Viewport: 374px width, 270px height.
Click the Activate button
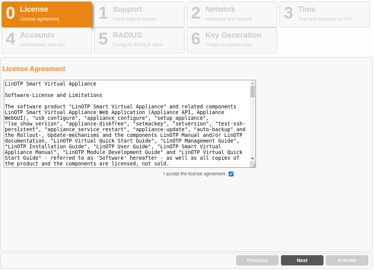(347, 260)
